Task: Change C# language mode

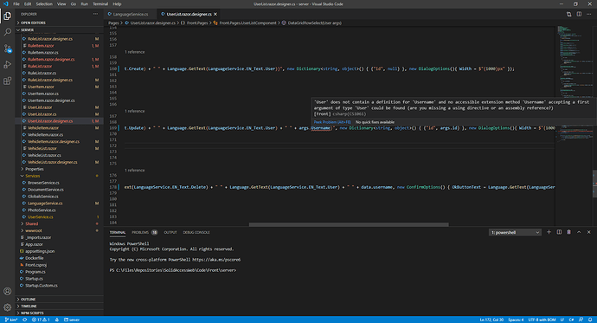Action: tap(571, 320)
